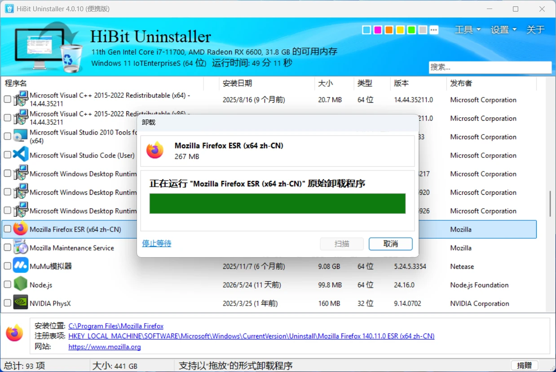Click the 20.7 MB size cell
Image resolution: width=556 pixels, height=372 pixels.
[x=330, y=100]
